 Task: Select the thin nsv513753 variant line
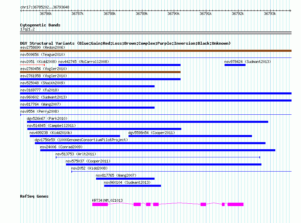(158, 157)
